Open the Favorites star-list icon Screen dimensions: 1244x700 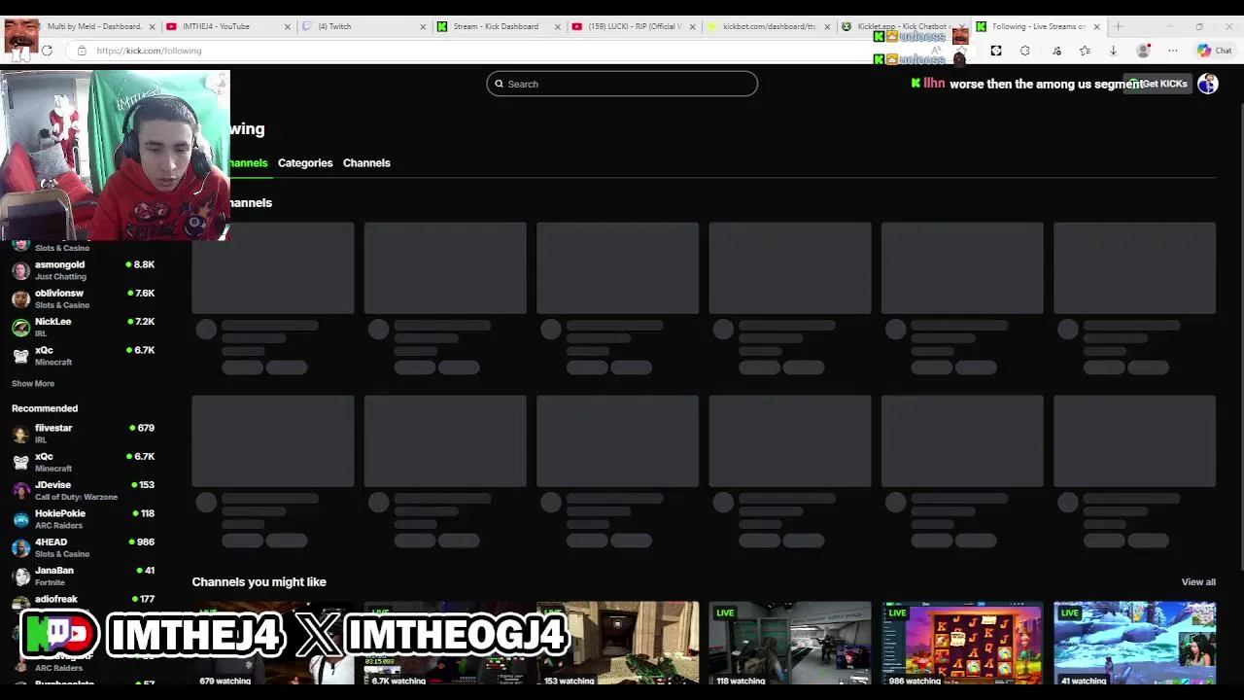(1085, 51)
